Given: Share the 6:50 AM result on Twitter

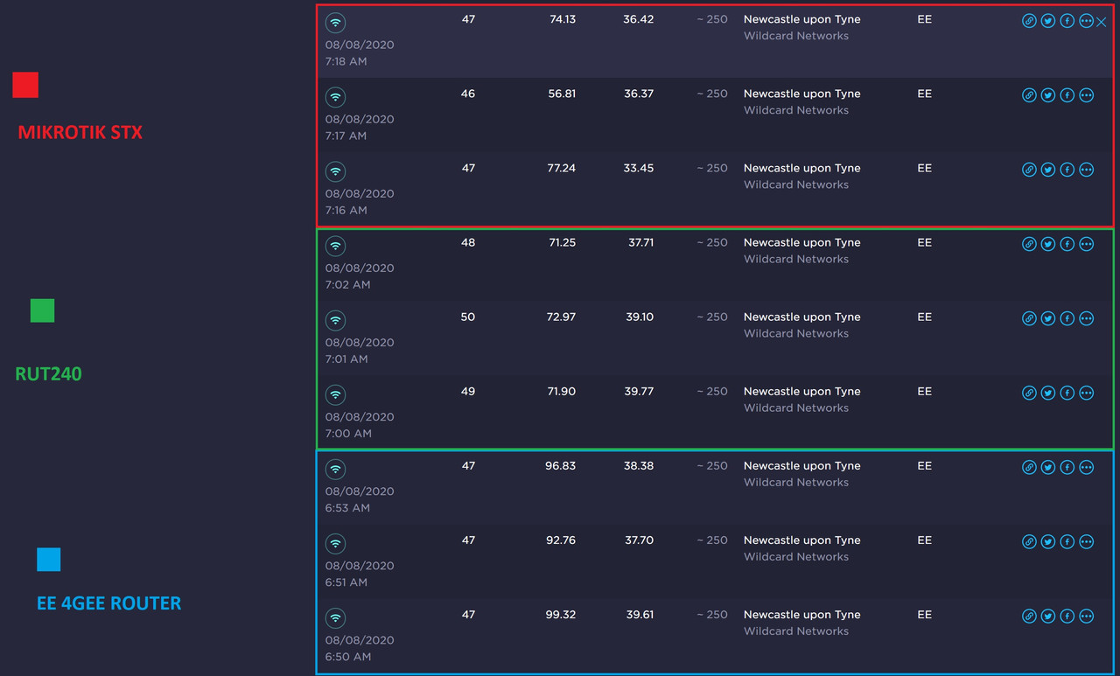Looking at the screenshot, I should coord(1048,616).
